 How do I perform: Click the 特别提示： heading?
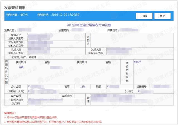[10, 113]
